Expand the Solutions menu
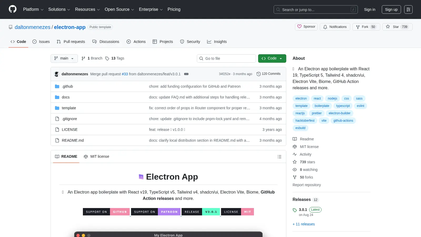Image resolution: width=421 pixels, height=237 pixels. [x=59, y=9]
